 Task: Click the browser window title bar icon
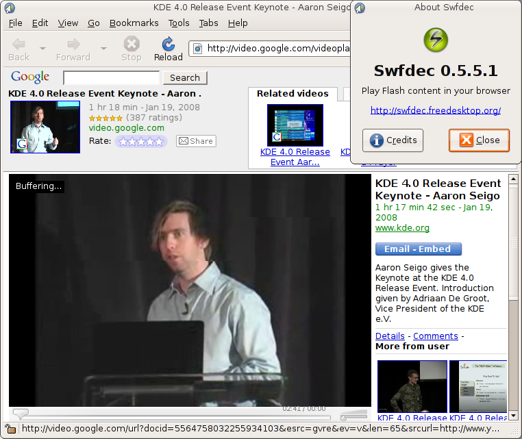10,8
